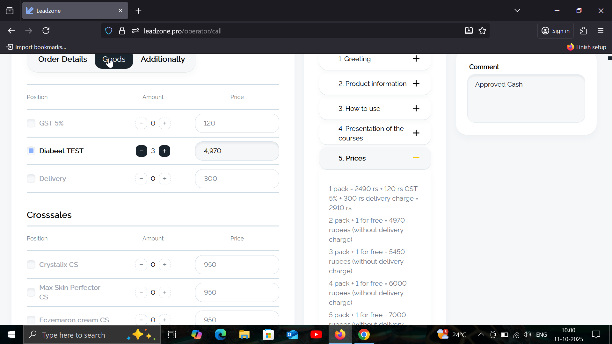Click the bookmark star icon
Viewport: 612px width, 344px height.
482,31
